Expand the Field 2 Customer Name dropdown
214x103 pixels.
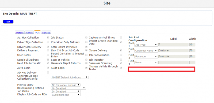click(146, 51)
